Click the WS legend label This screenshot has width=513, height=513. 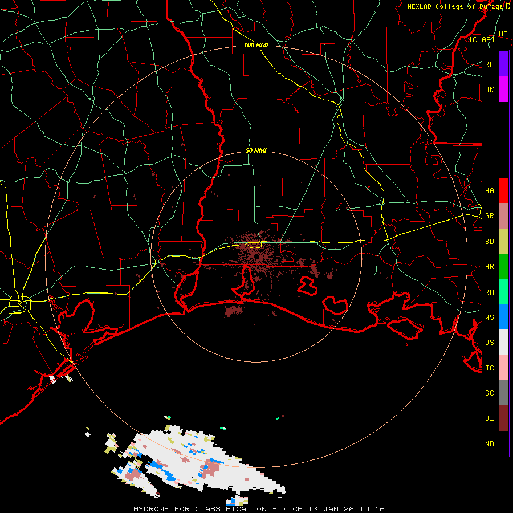[x=489, y=317]
